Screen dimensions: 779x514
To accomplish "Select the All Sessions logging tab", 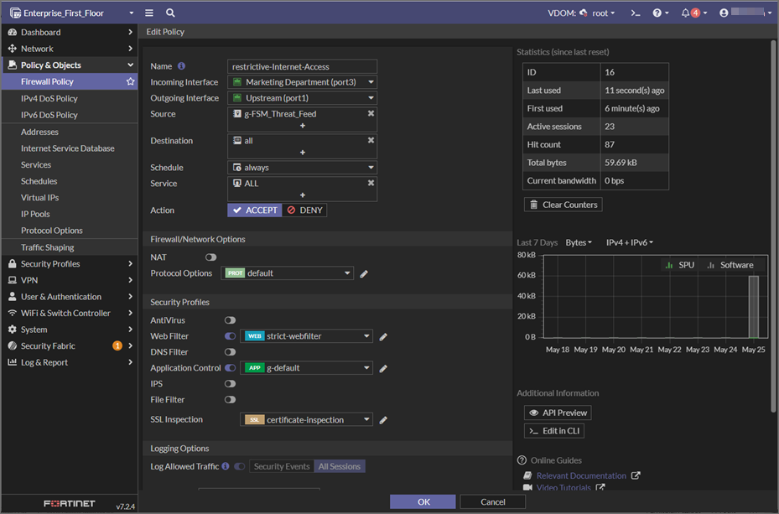I will (x=339, y=465).
